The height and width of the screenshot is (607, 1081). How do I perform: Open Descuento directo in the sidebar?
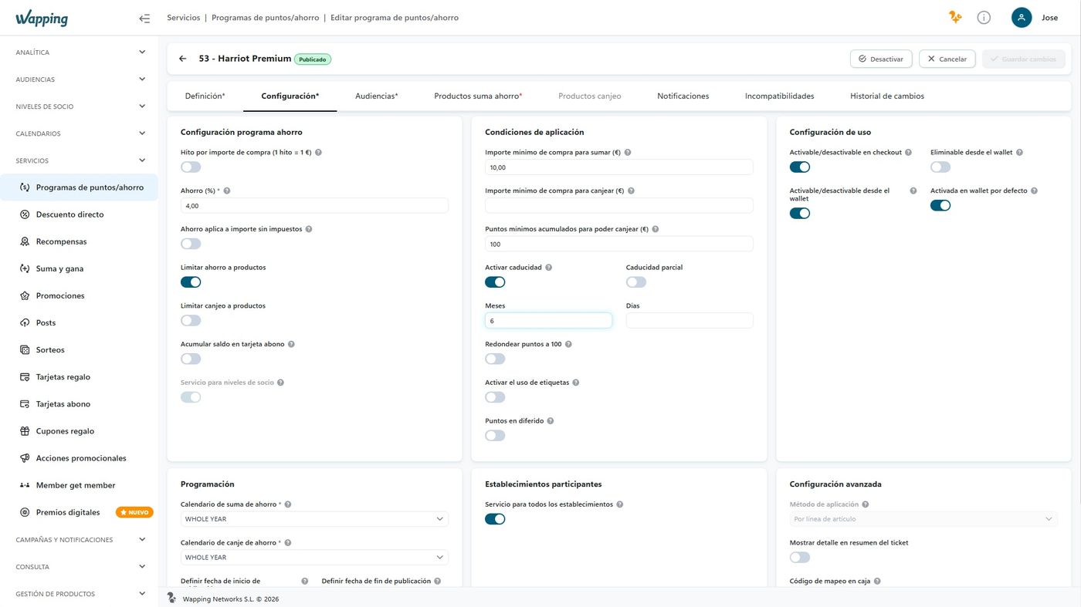[69, 214]
